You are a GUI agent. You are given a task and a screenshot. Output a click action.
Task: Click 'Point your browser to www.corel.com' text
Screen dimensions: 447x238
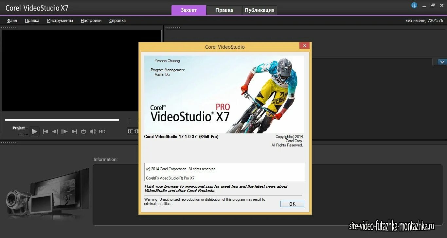[x=216, y=188]
